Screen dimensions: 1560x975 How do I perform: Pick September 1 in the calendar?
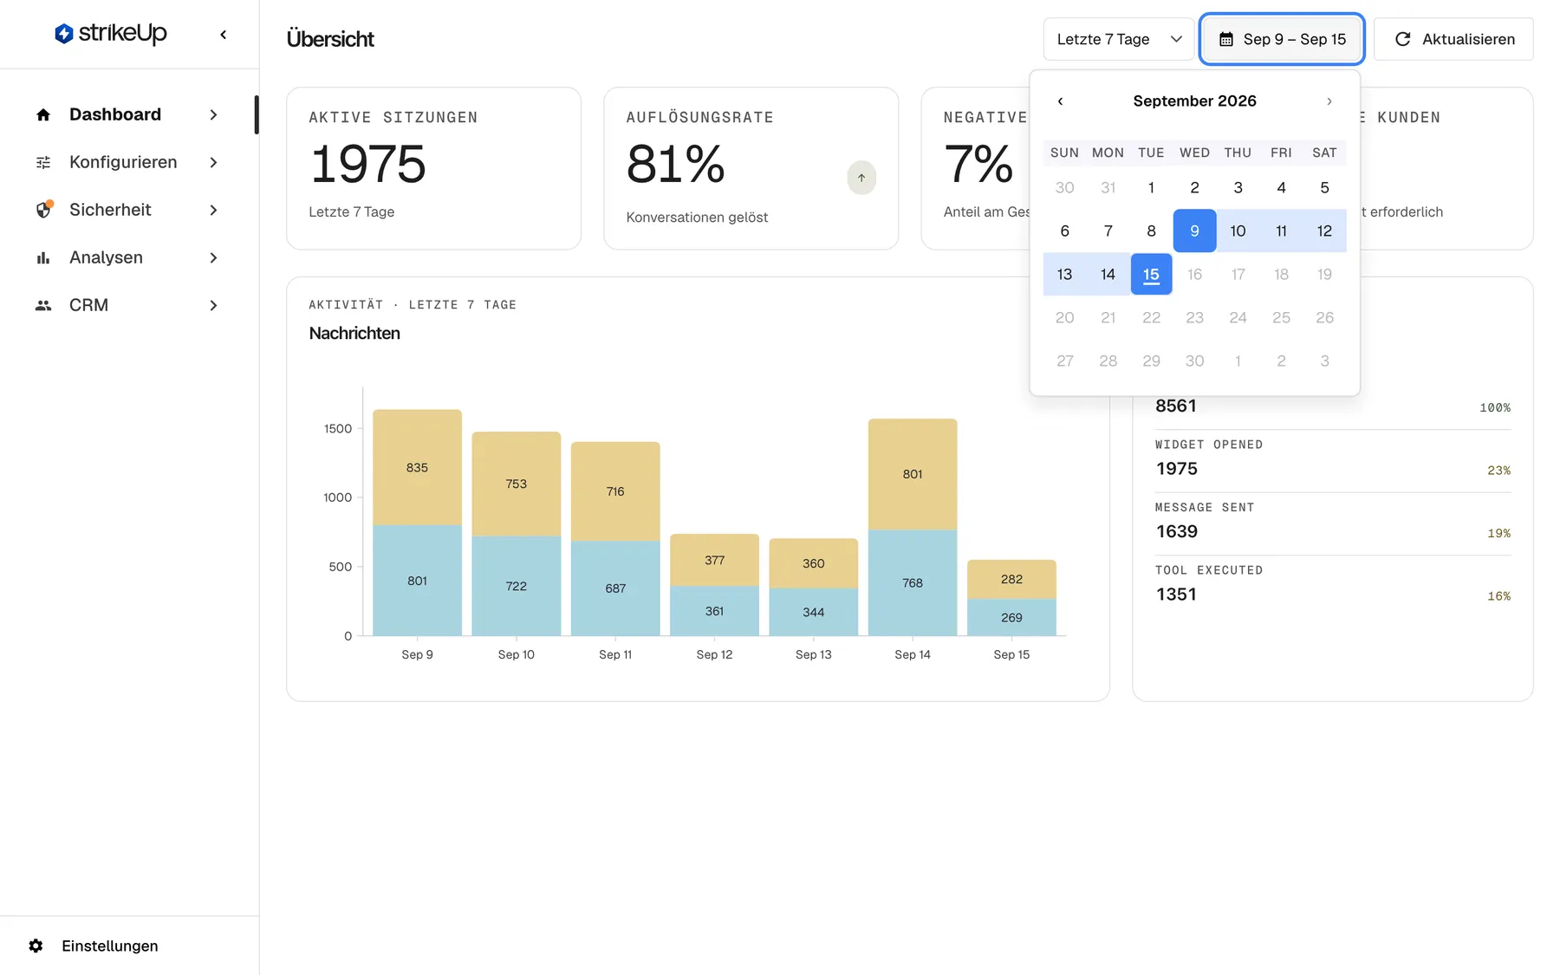coord(1151,187)
